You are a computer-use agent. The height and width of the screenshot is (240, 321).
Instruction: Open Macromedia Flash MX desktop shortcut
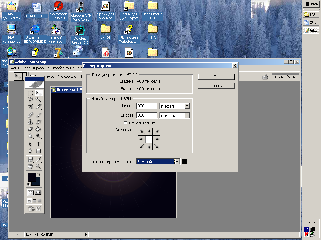tap(59, 11)
